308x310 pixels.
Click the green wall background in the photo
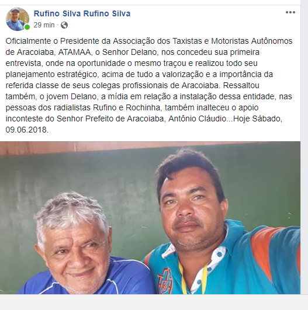click(99, 174)
